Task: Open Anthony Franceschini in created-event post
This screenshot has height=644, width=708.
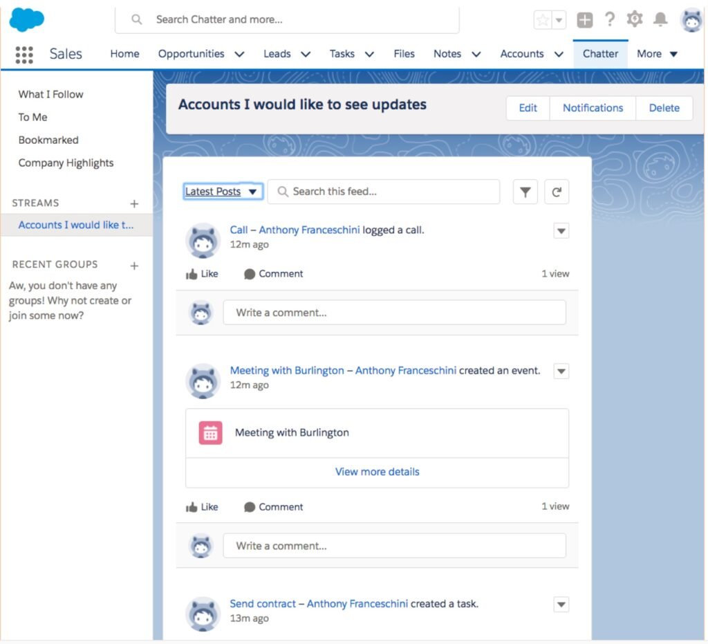Action: tap(405, 370)
